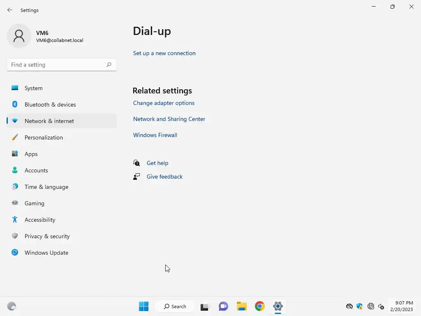
Task: Click the back arrow in Settings
Action: click(x=10, y=10)
